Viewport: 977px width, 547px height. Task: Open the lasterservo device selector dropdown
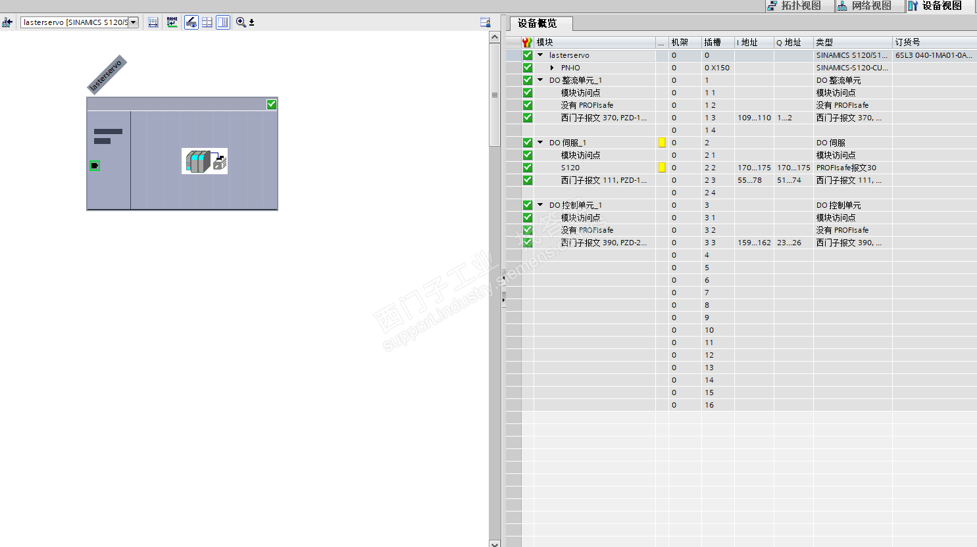coord(134,22)
